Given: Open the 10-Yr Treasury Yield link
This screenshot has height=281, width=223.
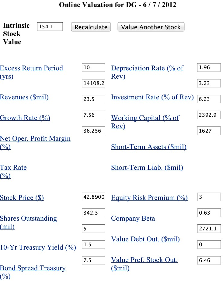Looking at the screenshot, I should (x=38, y=247).
